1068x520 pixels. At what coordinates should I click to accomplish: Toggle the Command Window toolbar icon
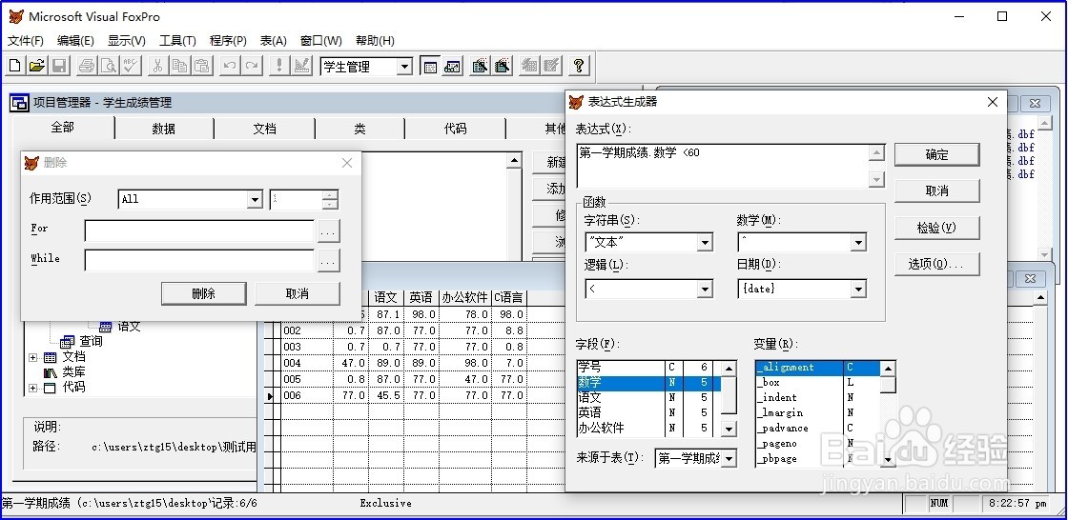(430, 66)
